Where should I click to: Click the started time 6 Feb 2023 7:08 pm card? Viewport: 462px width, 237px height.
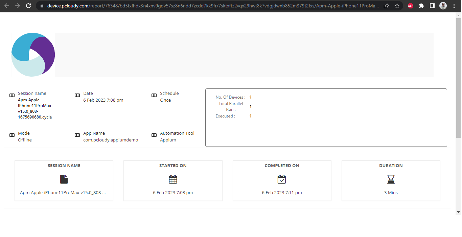coord(173,193)
